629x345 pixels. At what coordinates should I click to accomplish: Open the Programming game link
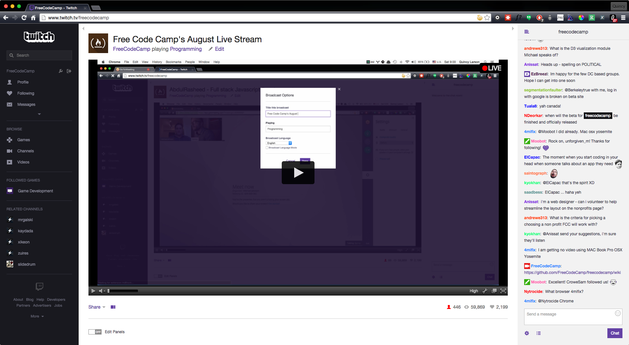point(186,49)
